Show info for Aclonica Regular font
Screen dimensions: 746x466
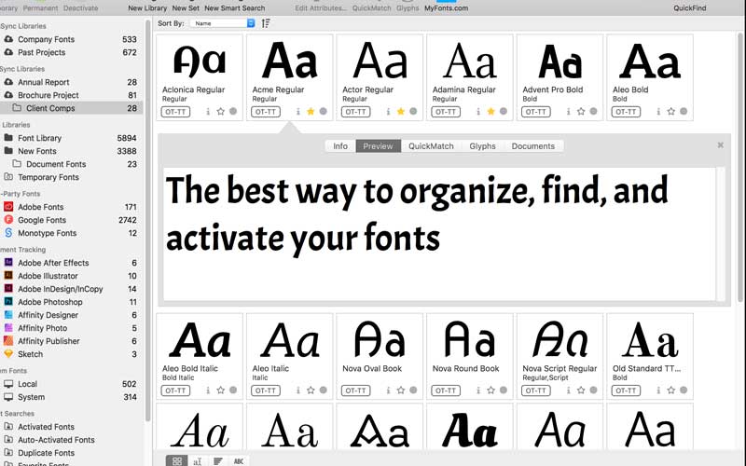point(208,112)
